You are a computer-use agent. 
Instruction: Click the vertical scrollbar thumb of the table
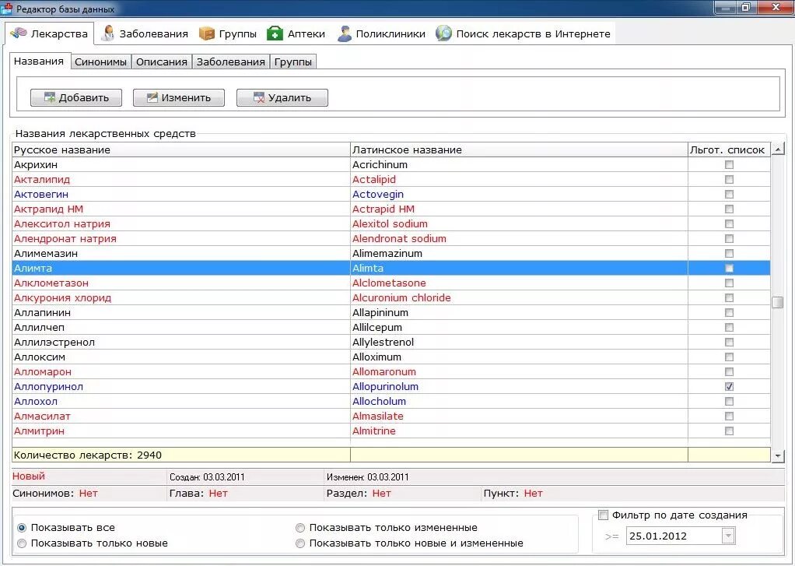coord(777,302)
